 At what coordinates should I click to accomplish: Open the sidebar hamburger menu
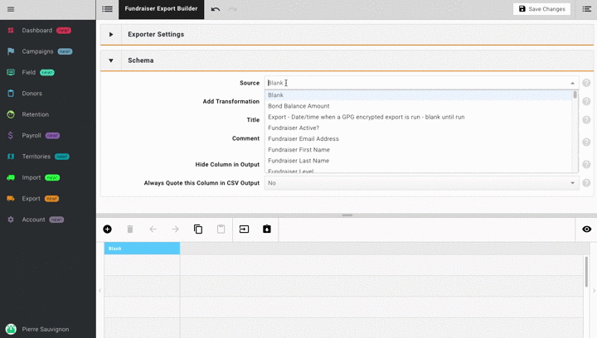11,9
